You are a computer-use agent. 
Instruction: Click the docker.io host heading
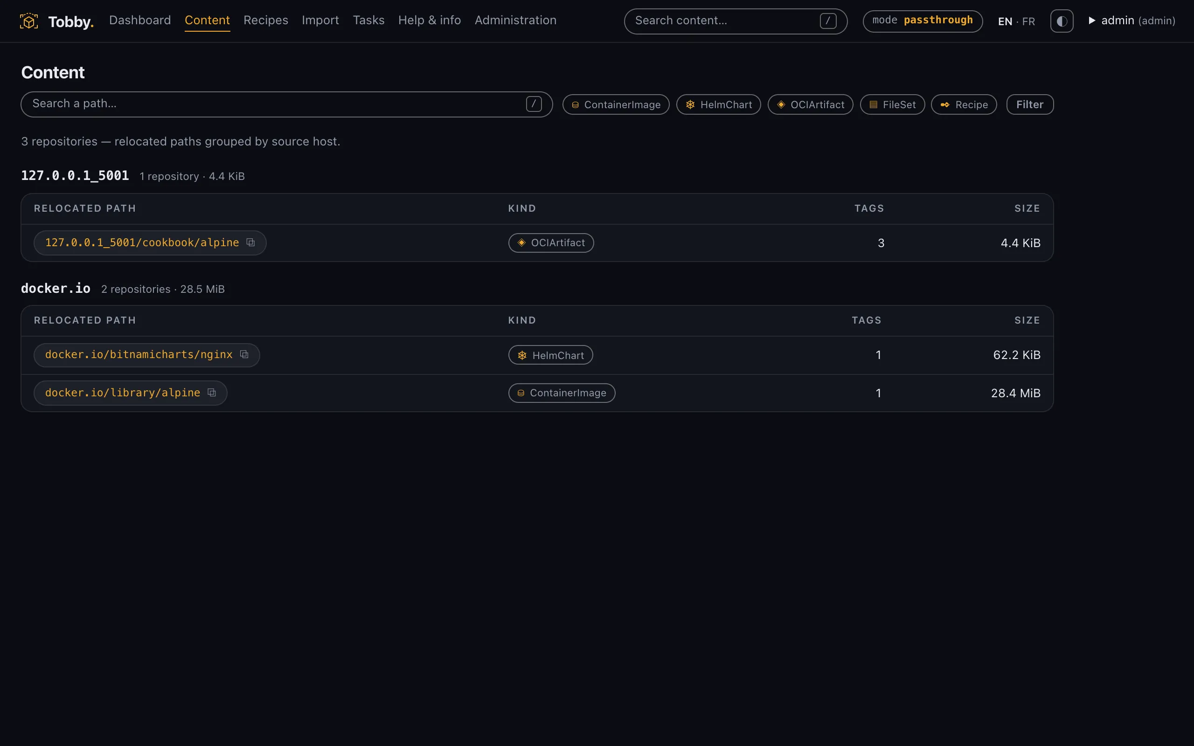(x=56, y=289)
